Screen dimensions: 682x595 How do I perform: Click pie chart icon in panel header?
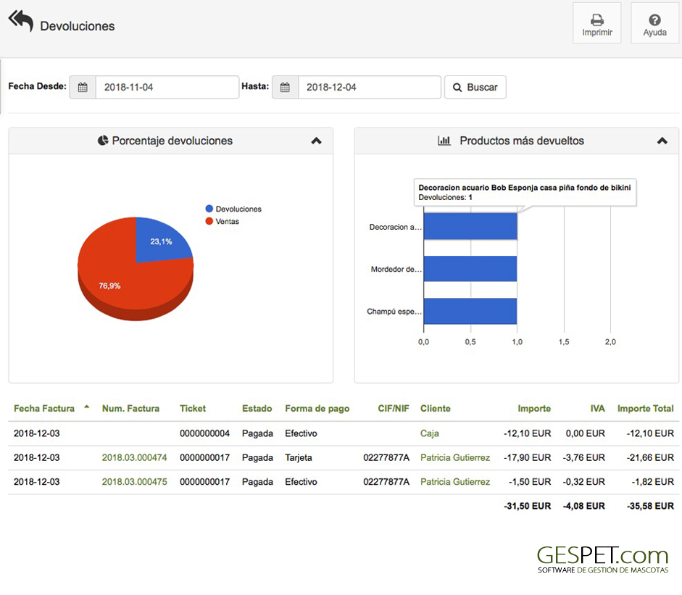pos(103,141)
